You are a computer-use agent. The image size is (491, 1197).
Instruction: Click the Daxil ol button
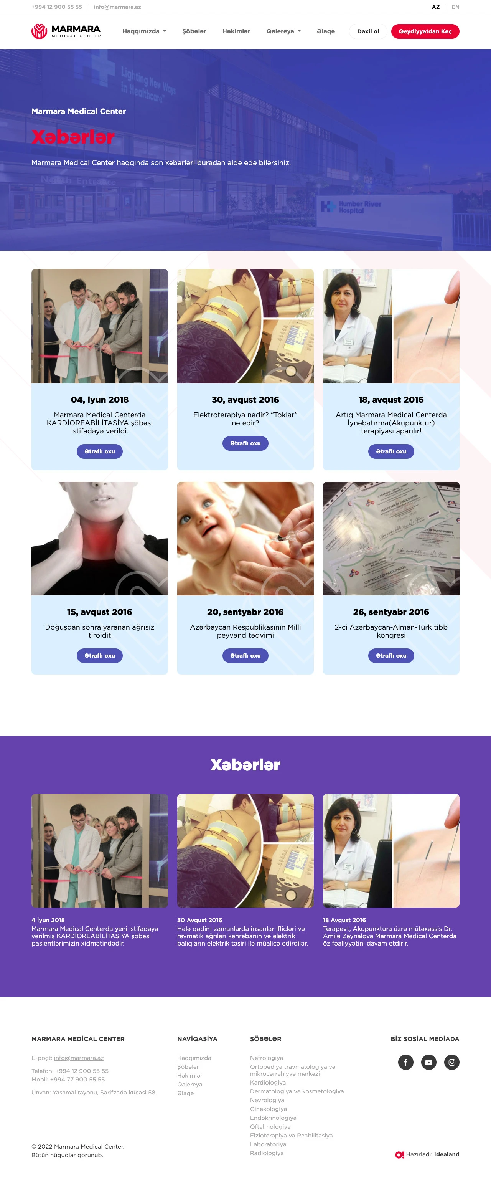pyautogui.click(x=368, y=31)
